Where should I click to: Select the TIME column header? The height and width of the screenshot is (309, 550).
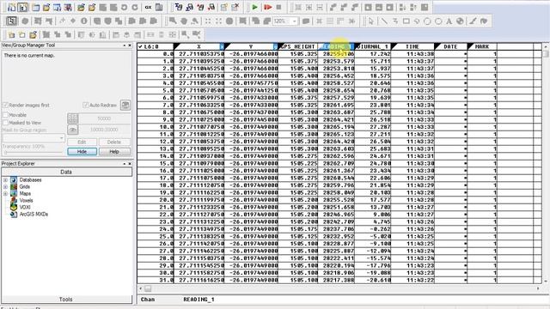click(412, 46)
